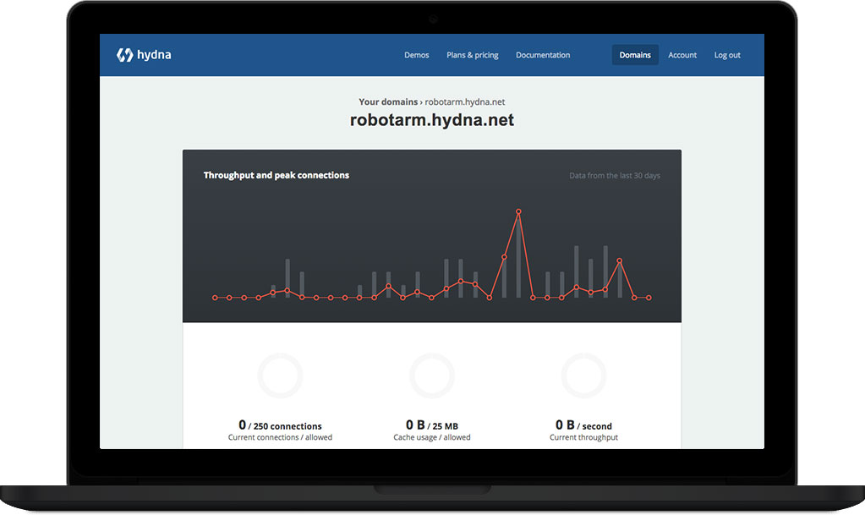The width and height of the screenshot is (865, 515).
Task: Select the rightmost data point on chart
Action: (x=649, y=298)
